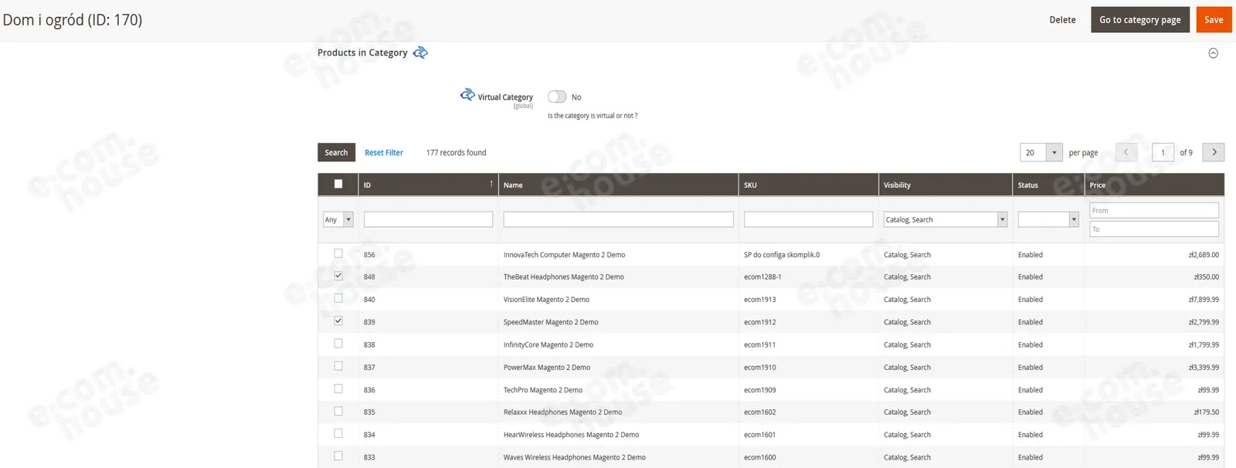Uncheck the box for product 839
1236x468 pixels.
pyautogui.click(x=338, y=320)
